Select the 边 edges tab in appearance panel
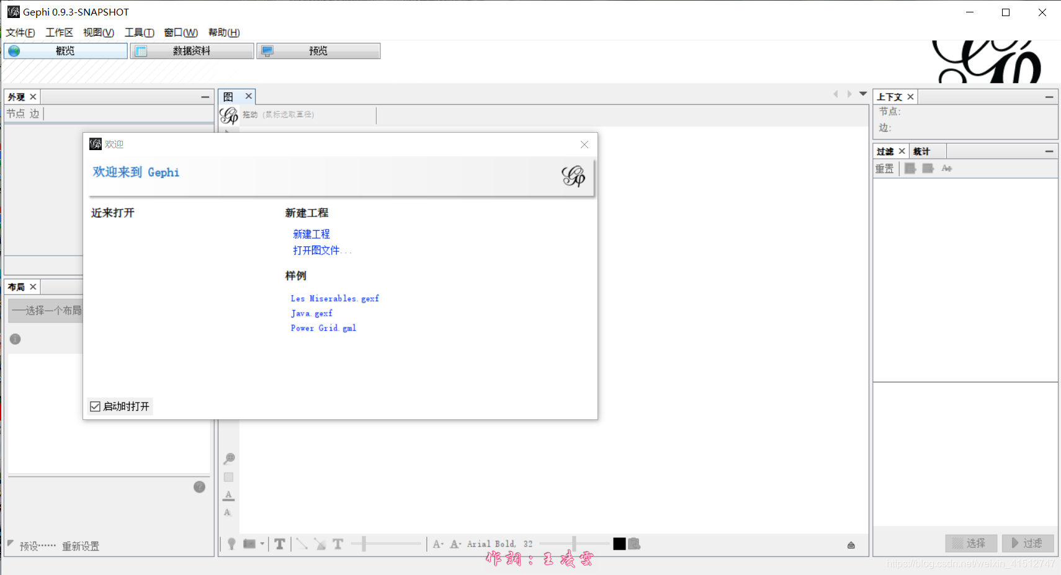 (34, 114)
